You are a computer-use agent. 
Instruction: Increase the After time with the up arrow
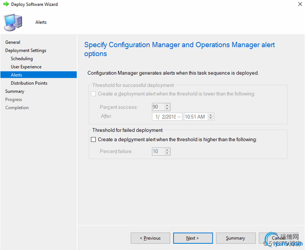pos(211,115)
